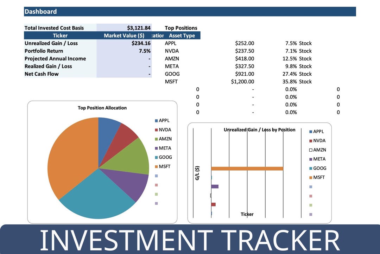Select the $921.00 market value cell
Screen dimensions: 380x254
click(245, 74)
